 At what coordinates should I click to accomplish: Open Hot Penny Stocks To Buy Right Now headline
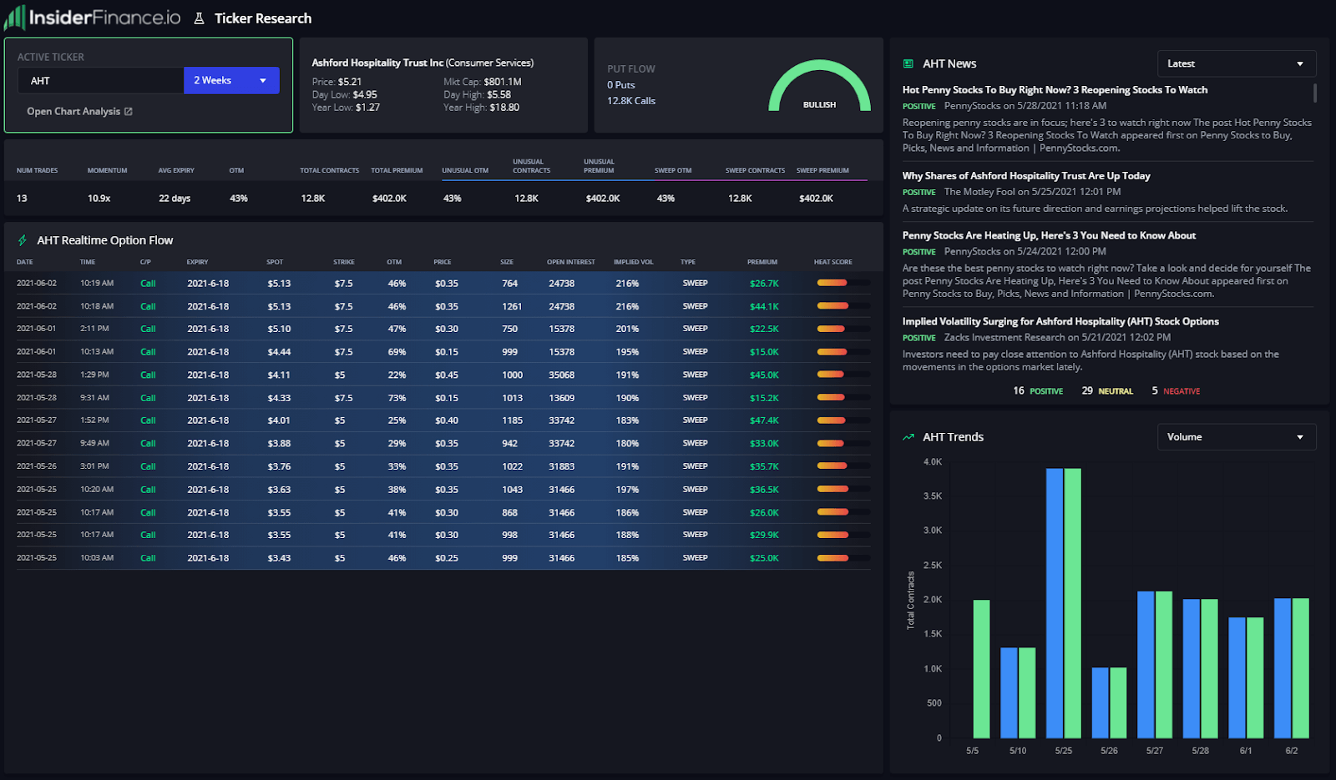[1055, 90]
